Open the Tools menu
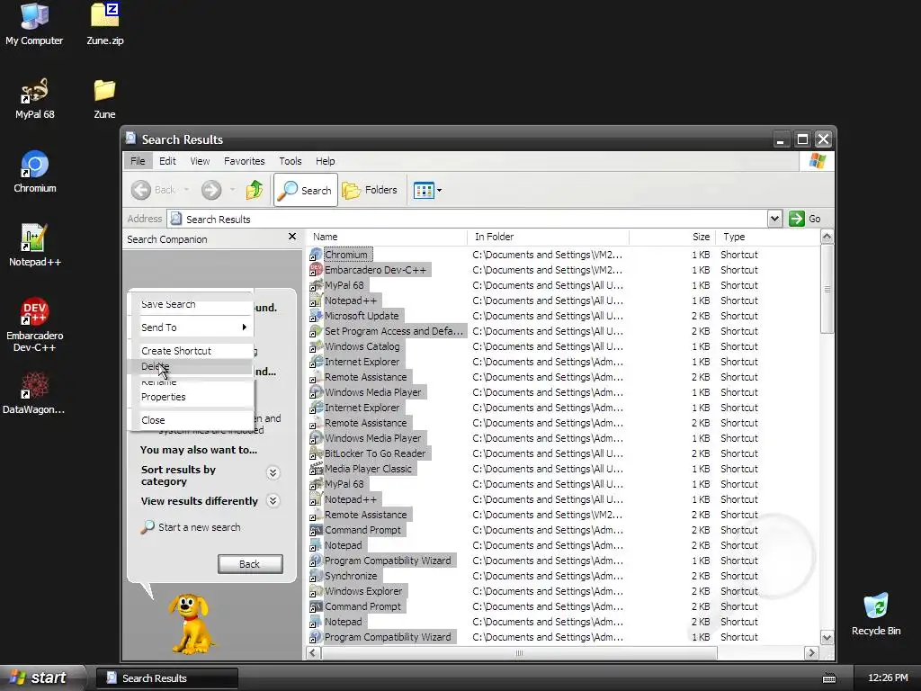Screen dimensions: 921x691 point(291,161)
